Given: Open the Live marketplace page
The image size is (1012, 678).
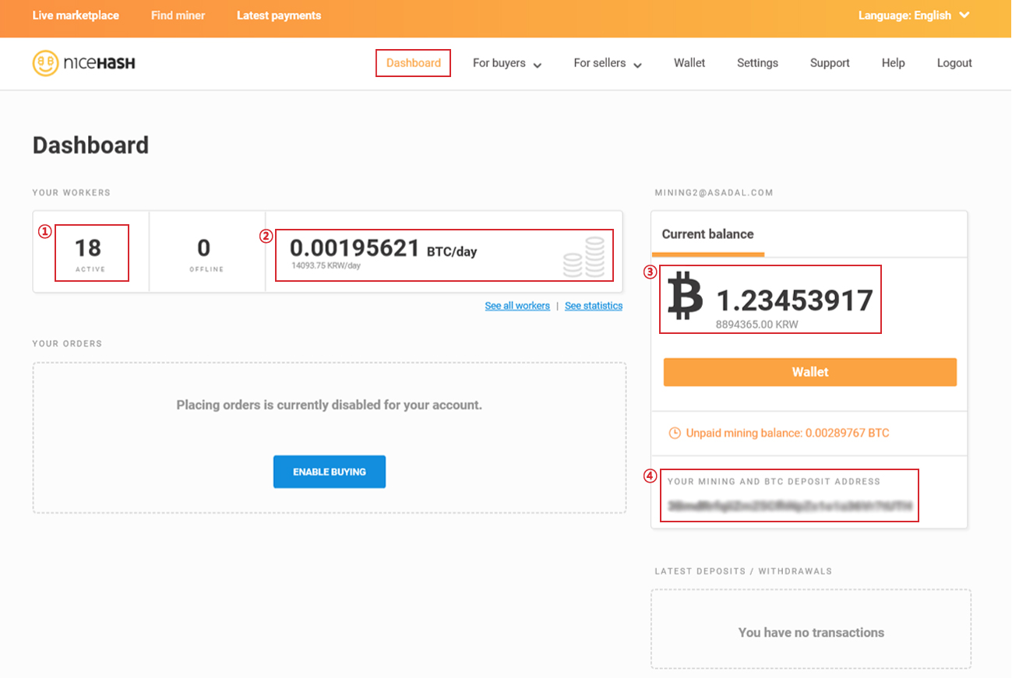Looking at the screenshot, I should coord(76,16).
